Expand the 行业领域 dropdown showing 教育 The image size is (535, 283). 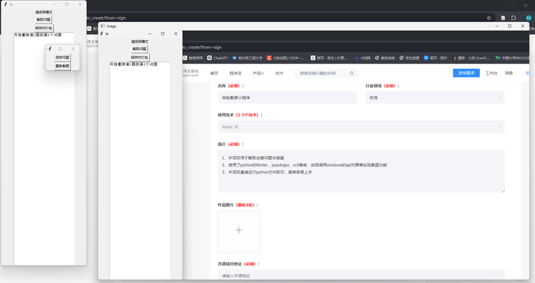tap(435, 98)
